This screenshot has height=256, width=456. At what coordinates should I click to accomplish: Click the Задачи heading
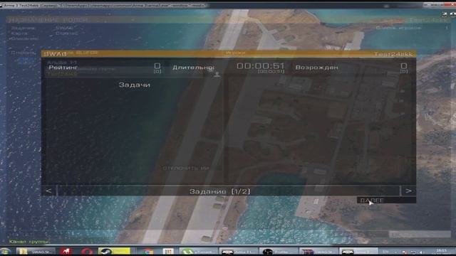coord(135,85)
